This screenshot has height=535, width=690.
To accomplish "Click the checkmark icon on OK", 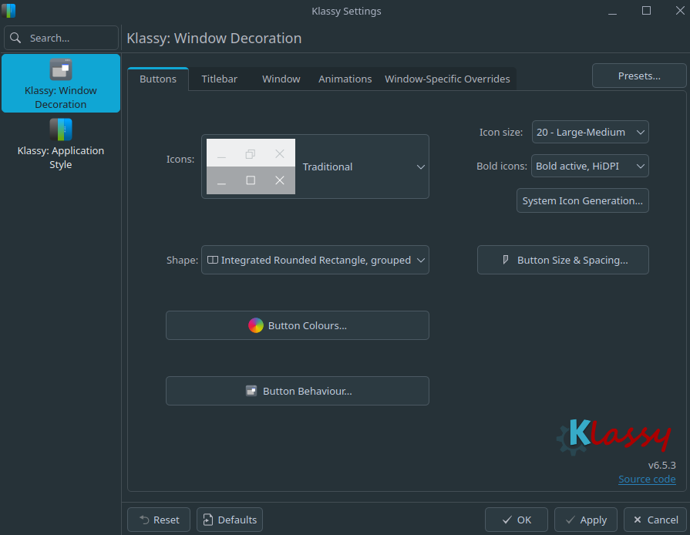I will click(507, 520).
